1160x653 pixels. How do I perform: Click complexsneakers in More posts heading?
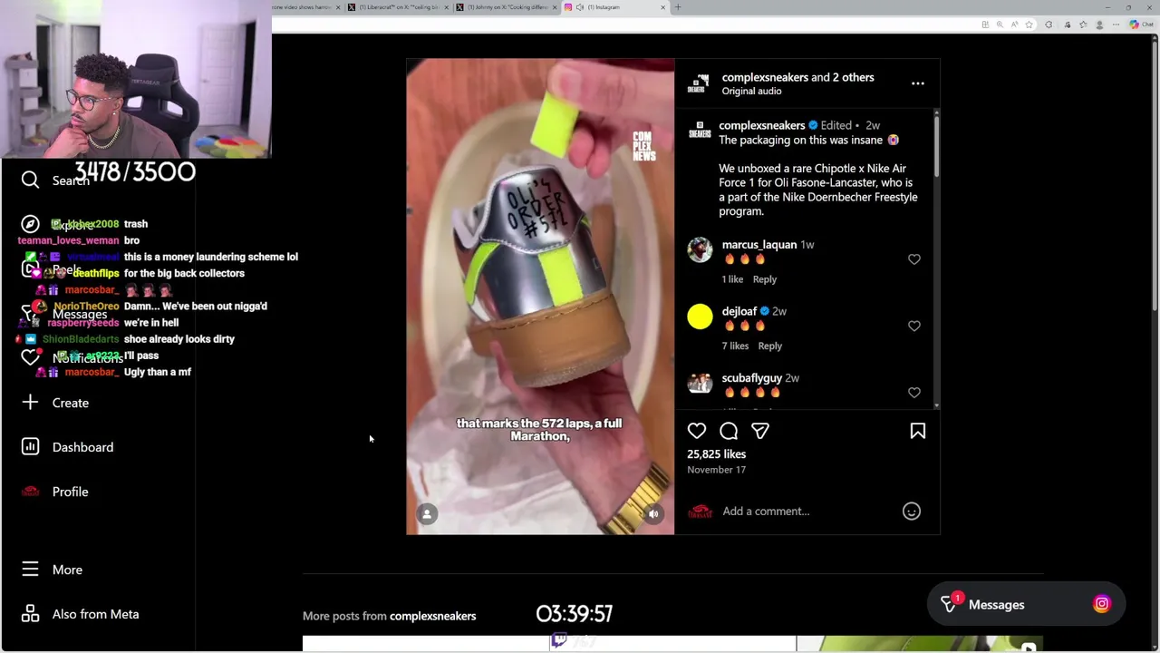click(432, 616)
